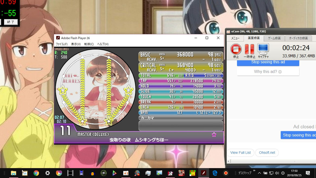Click the HOLD 14/14 row

(x=181, y=86)
